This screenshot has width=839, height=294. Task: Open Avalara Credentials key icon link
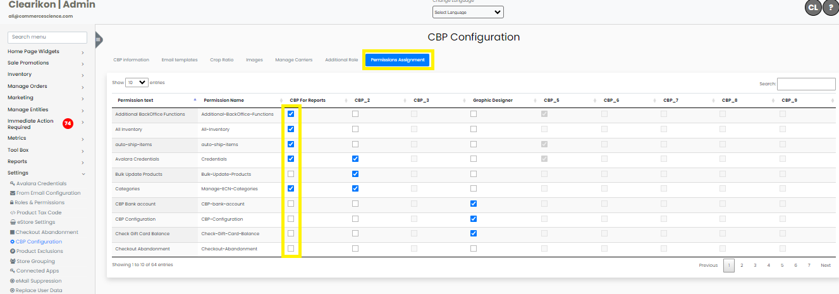[x=41, y=183]
